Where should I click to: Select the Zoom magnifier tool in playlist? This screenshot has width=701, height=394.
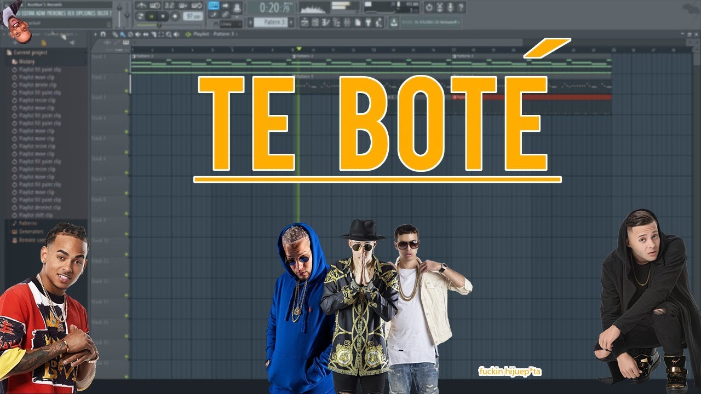[x=169, y=34]
